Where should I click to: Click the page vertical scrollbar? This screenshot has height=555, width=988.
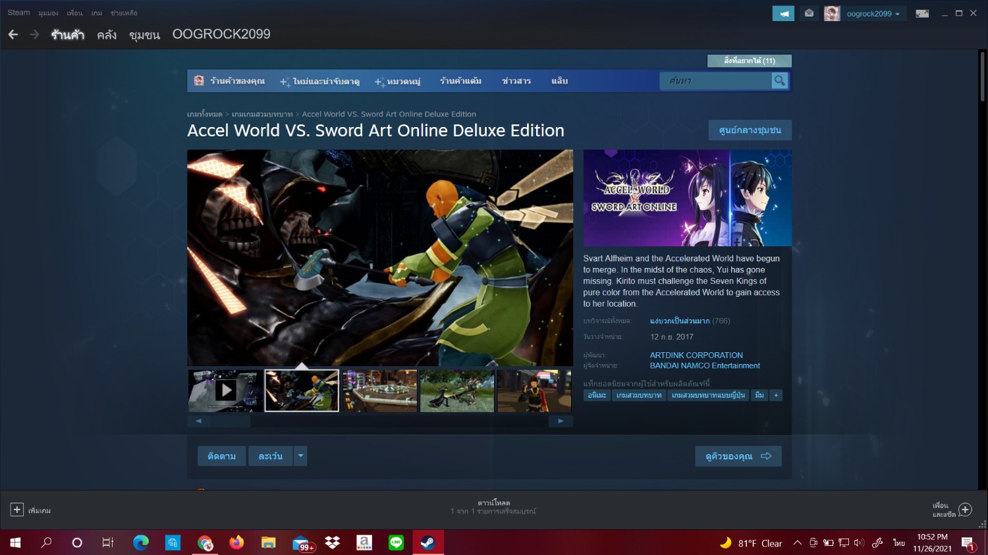tap(982, 76)
